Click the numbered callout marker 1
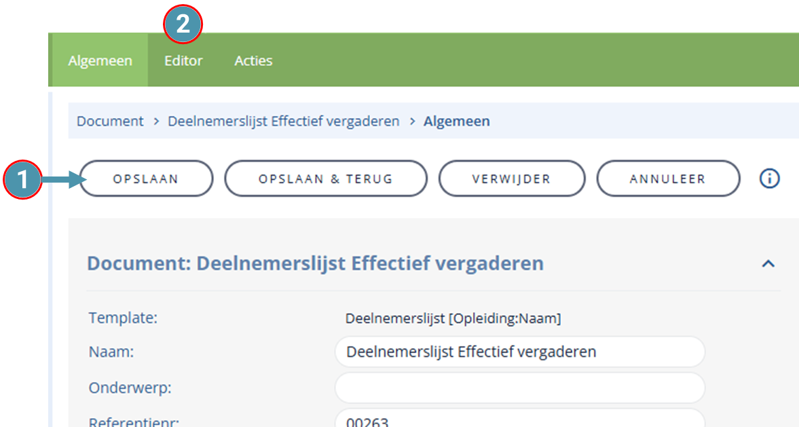 22,179
